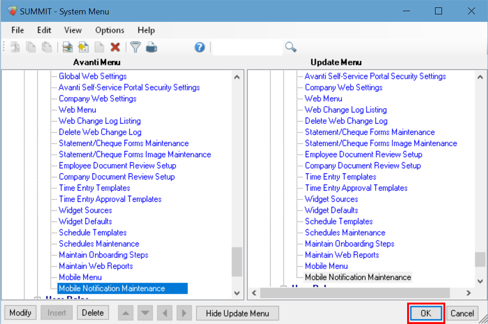Confirm with the OK button
This screenshot has width=488, height=324.
(426, 313)
